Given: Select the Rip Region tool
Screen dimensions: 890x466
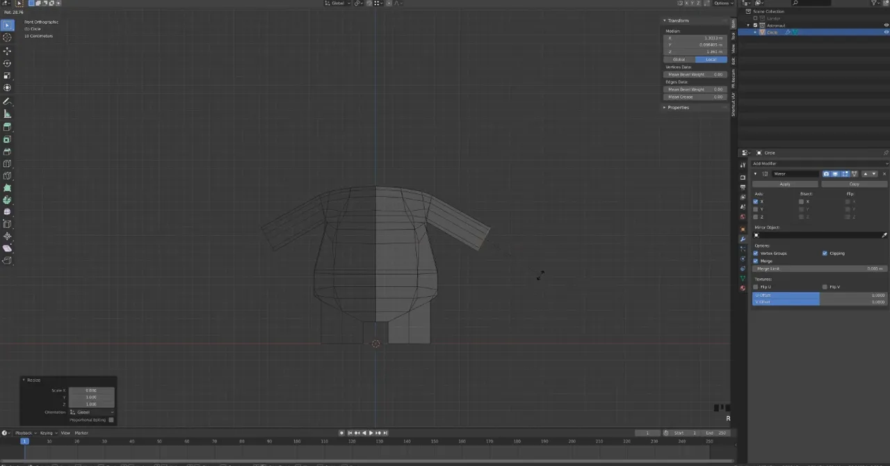Looking at the screenshot, I should tap(7, 261).
